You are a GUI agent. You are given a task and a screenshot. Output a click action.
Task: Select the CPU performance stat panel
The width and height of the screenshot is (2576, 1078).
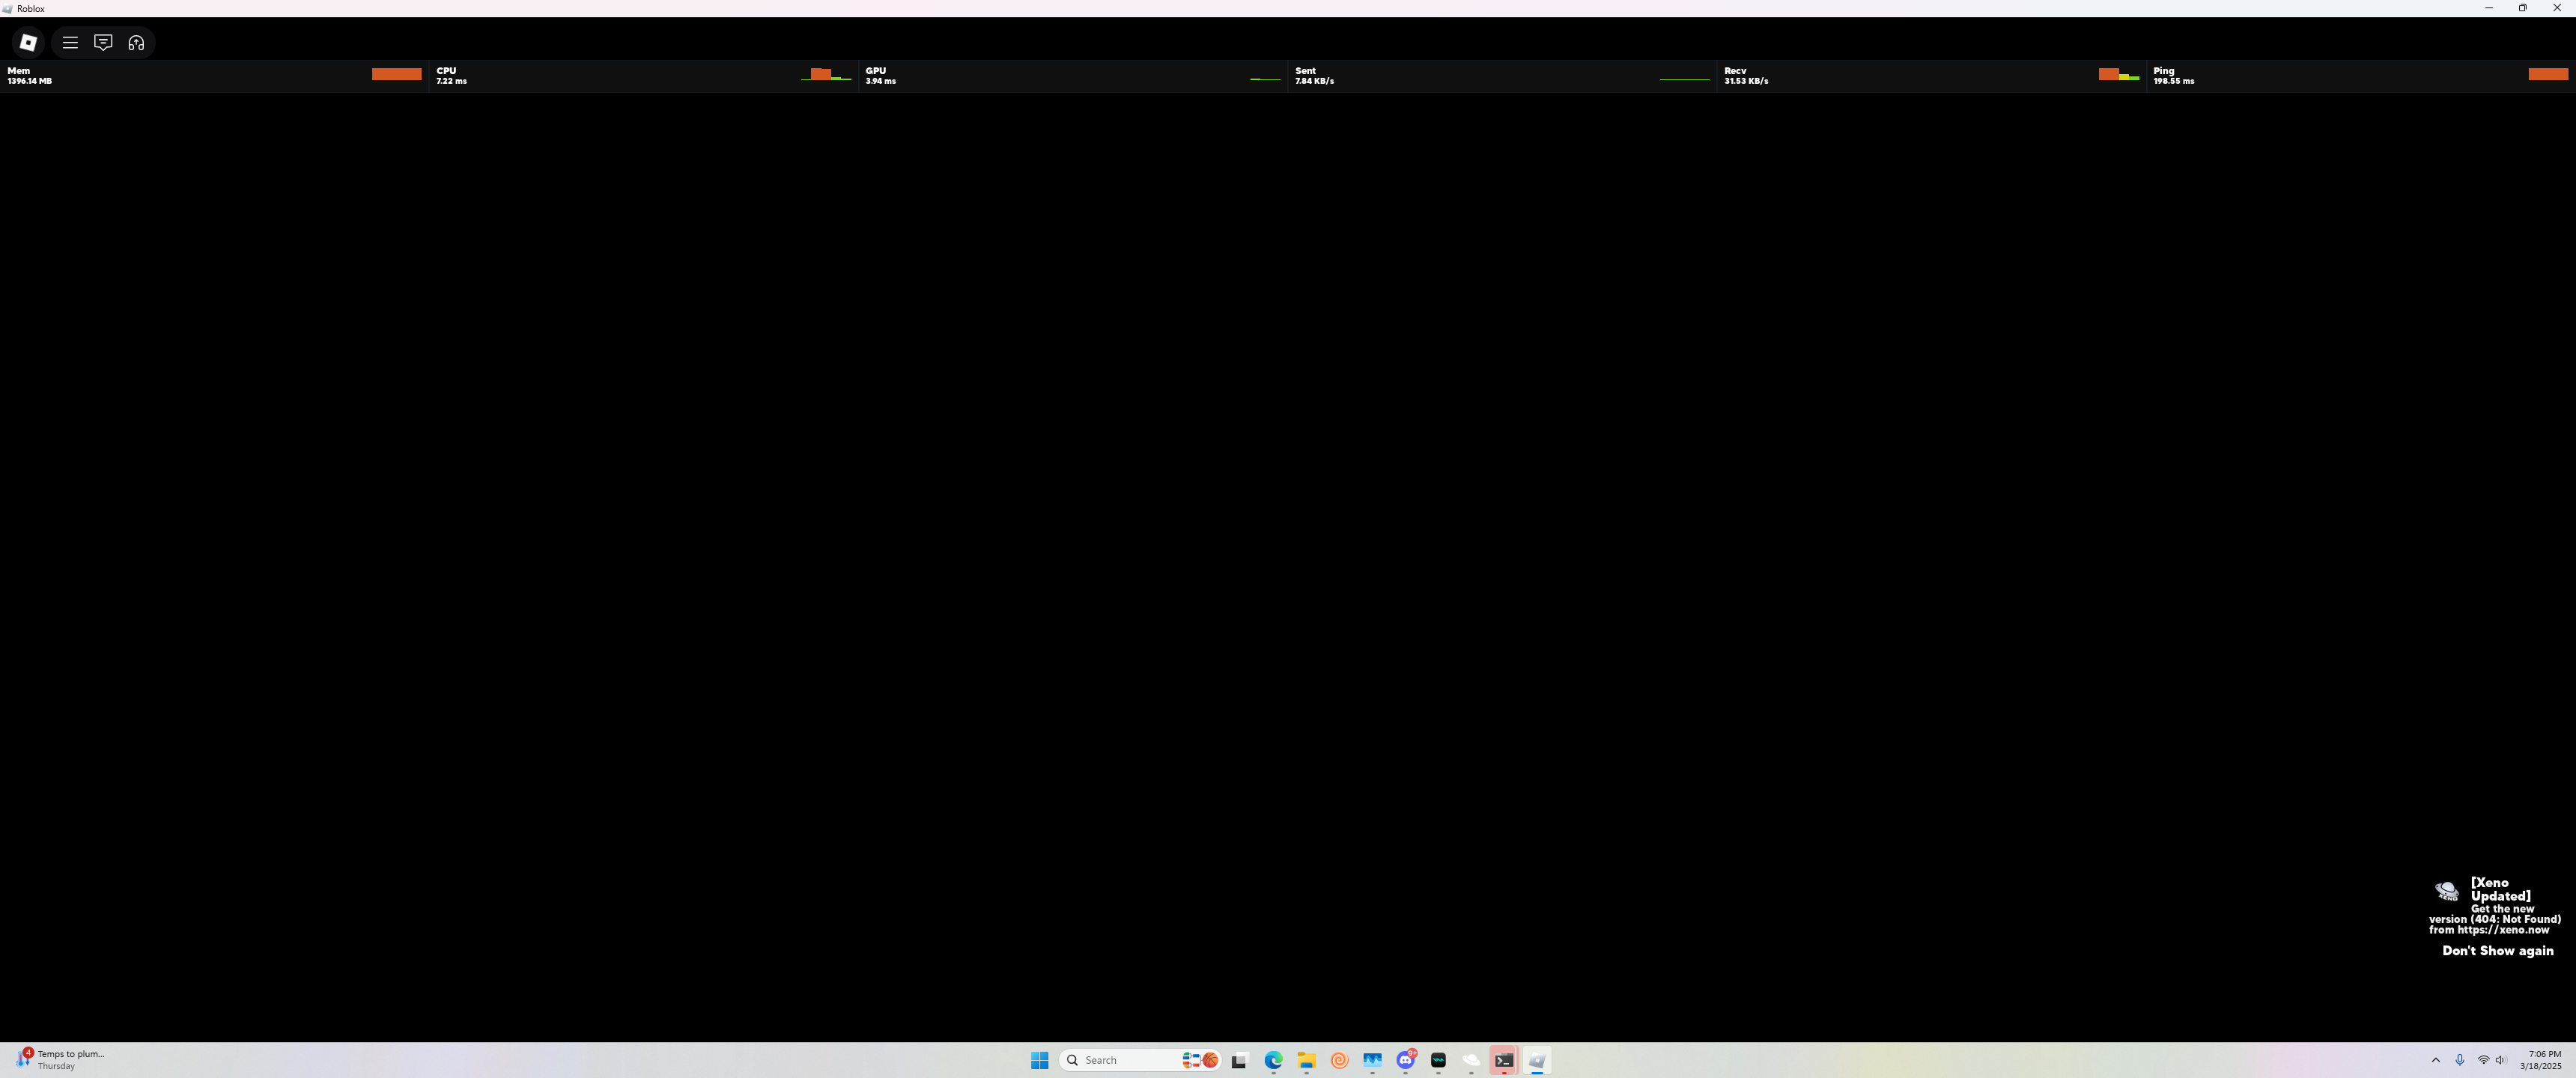pos(643,76)
